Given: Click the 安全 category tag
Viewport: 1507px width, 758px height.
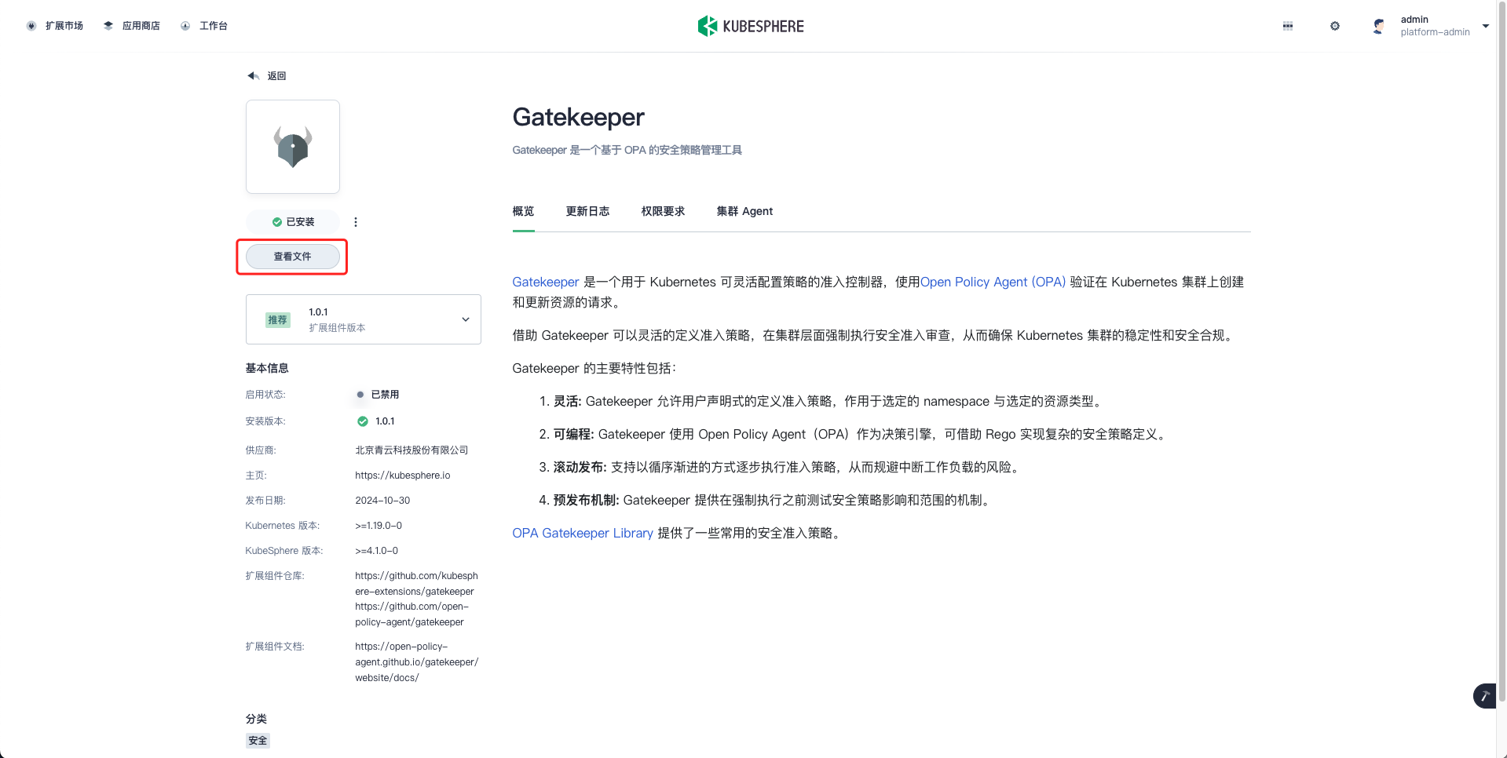Looking at the screenshot, I should pyautogui.click(x=258, y=741).
